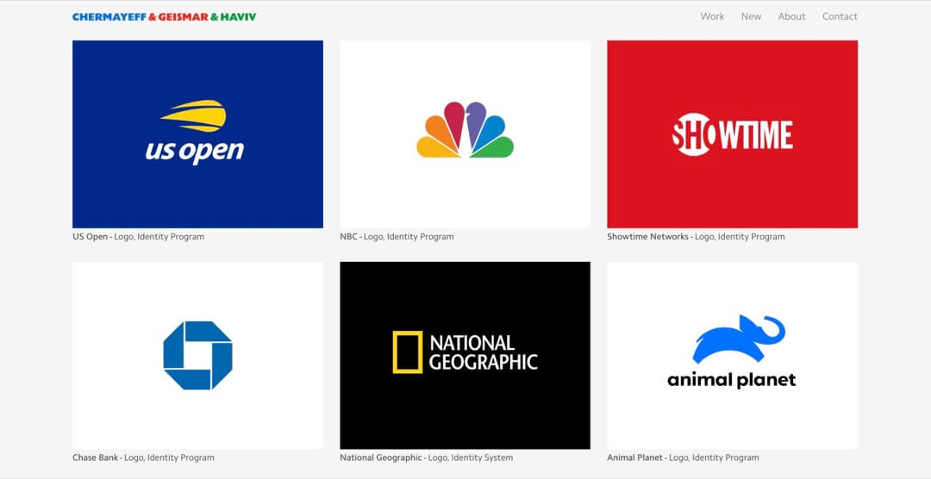Image resolution: width=931 pixels, height=479 pixels.
Task: Click the 'us open' wordmark text
Action: point(194,151)
